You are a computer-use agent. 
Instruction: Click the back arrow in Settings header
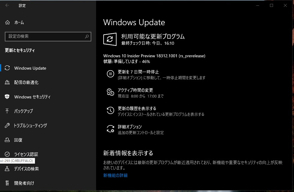pos(7,5)
